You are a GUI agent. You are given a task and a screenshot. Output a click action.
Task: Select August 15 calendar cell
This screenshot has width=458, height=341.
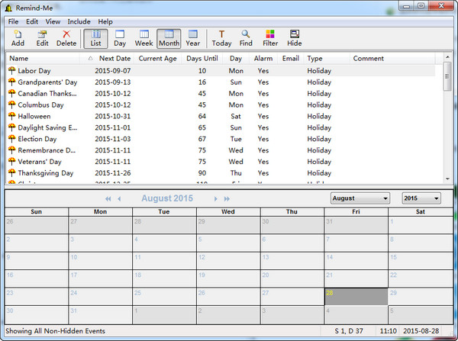tap(421, 261)
